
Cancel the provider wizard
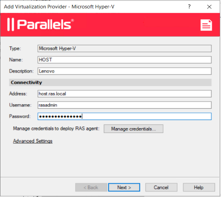pos(161,187)
